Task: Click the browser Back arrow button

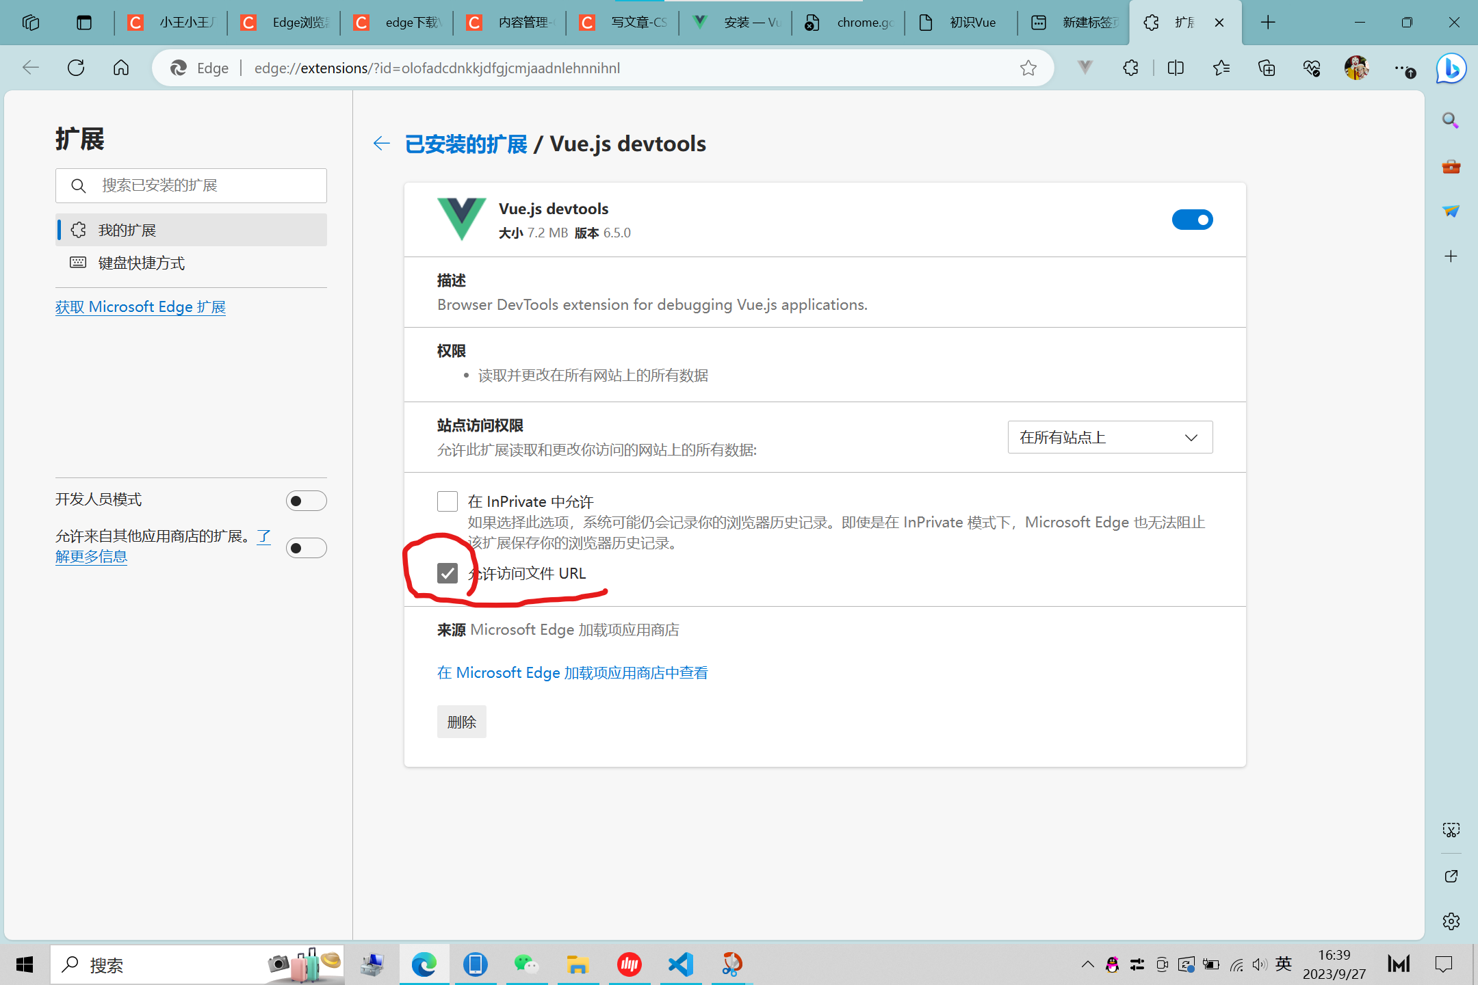Action: click(31, 68)
